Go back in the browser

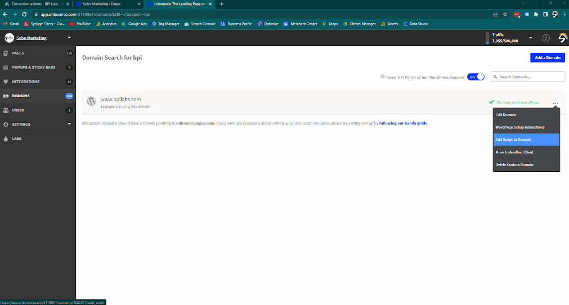coord(5,15)
